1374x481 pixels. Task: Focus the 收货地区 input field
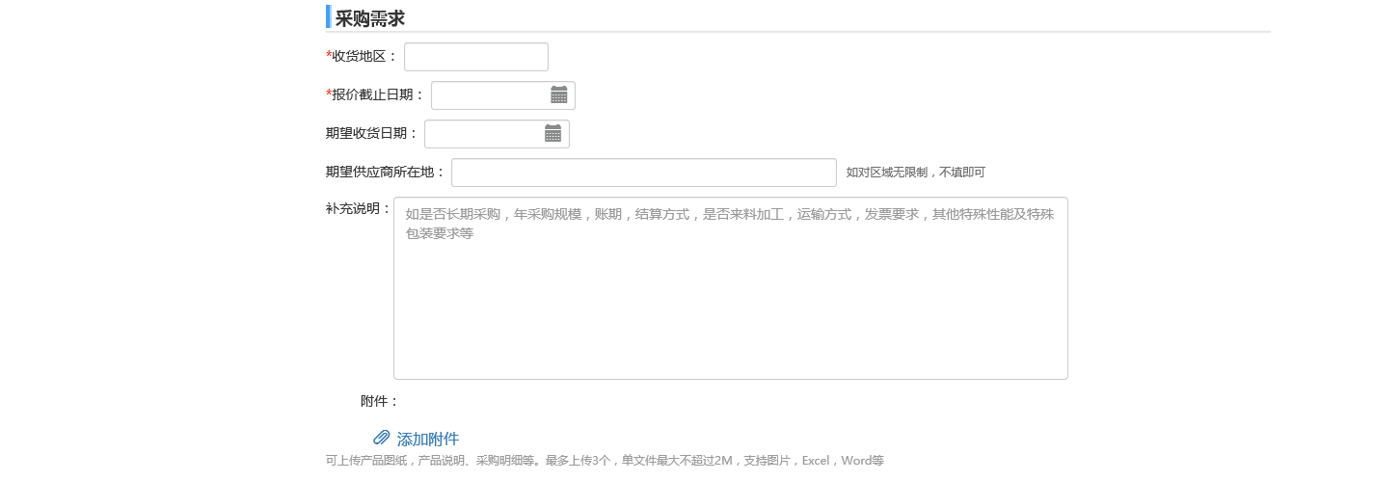(x=476, y=57)
